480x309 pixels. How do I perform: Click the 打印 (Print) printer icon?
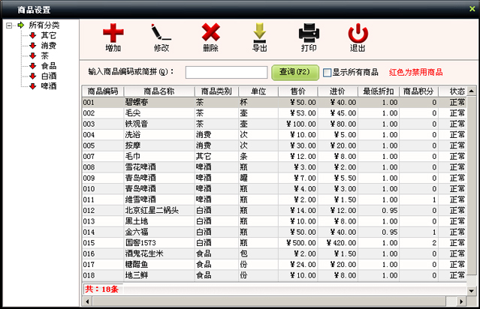(x=309, y=33)
